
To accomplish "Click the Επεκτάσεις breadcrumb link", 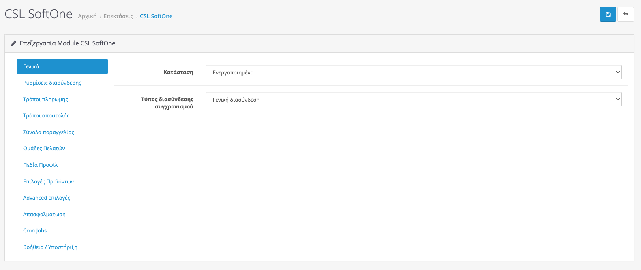I will point(118,16).
